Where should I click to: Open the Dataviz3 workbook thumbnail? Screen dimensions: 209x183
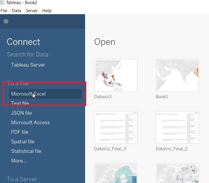tap(116, 75)
